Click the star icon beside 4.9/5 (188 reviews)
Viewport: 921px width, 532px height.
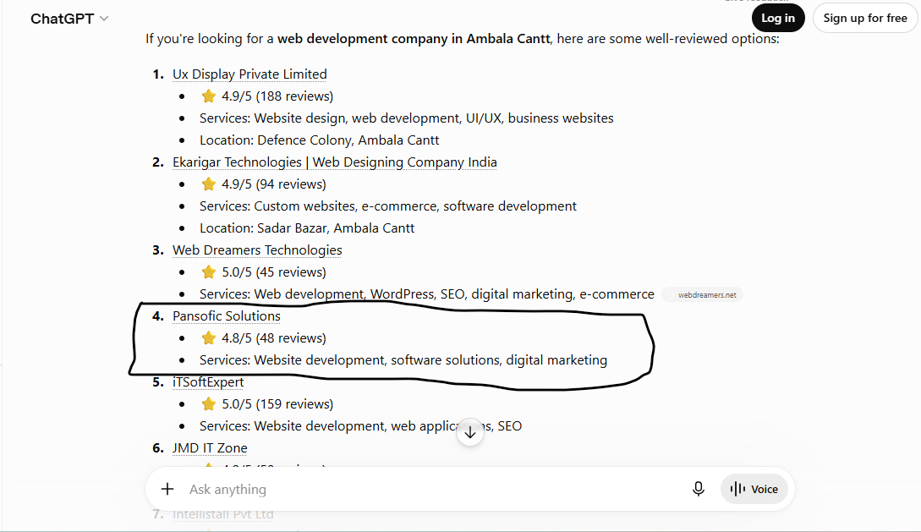click(x=209, y=96)
